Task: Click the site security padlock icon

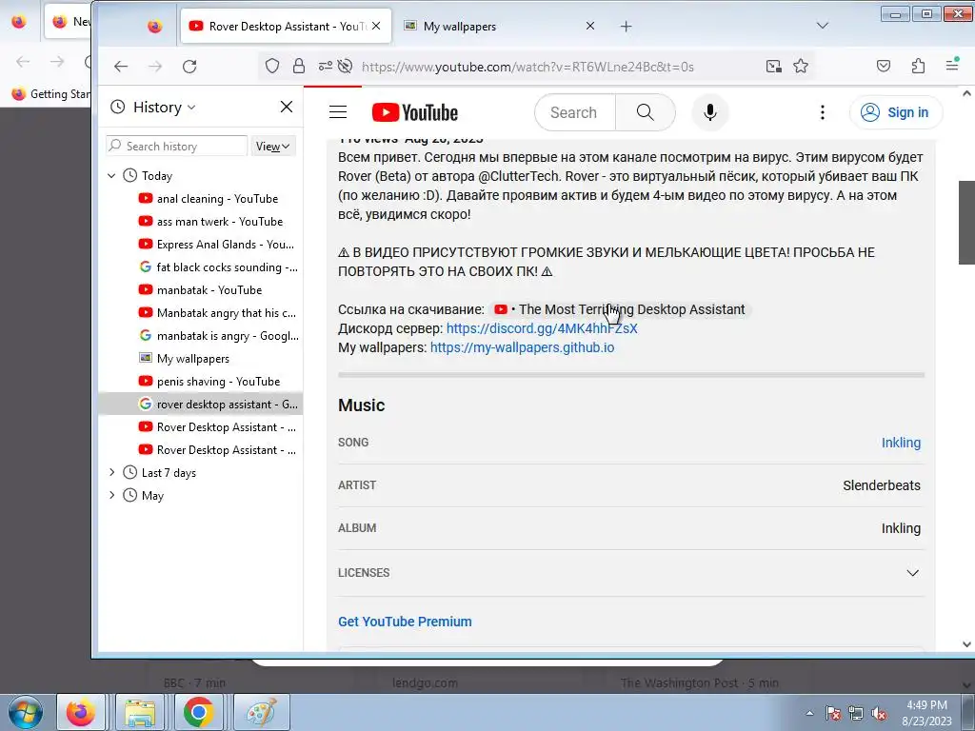Action: pyautogui.click(x=299, y=67)
